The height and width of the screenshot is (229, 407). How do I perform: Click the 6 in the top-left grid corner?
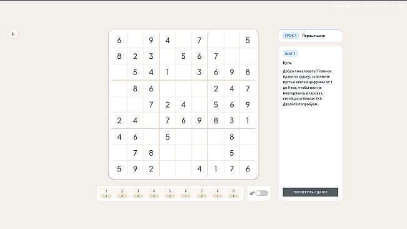(x=119, y=40)
